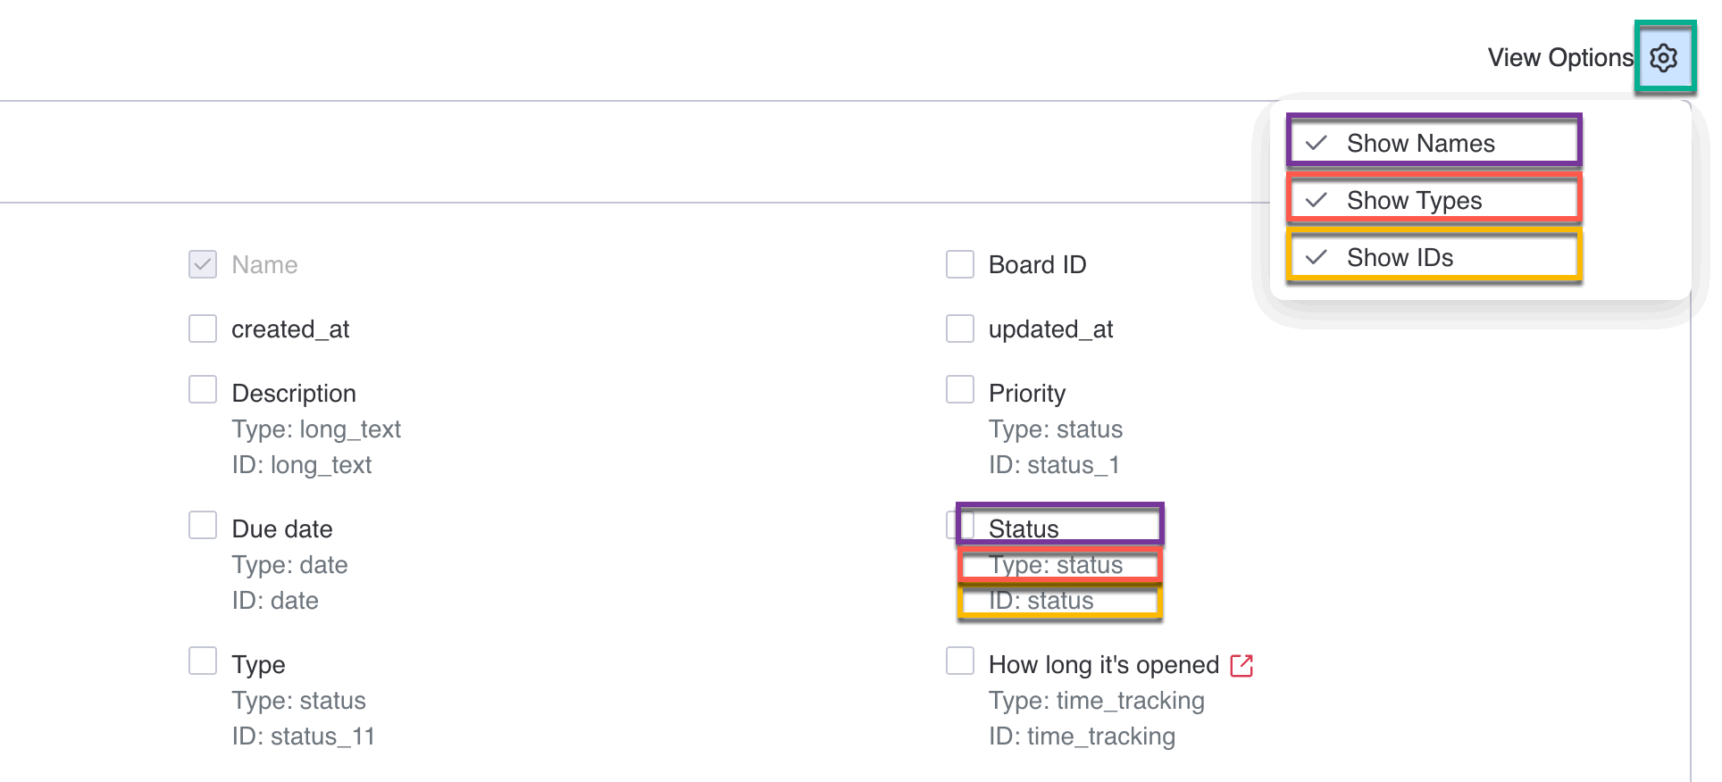The width and height of the screenshot is (1722, 782).
Task: Enable the Description column checkbox
Action: pos(202,389)
